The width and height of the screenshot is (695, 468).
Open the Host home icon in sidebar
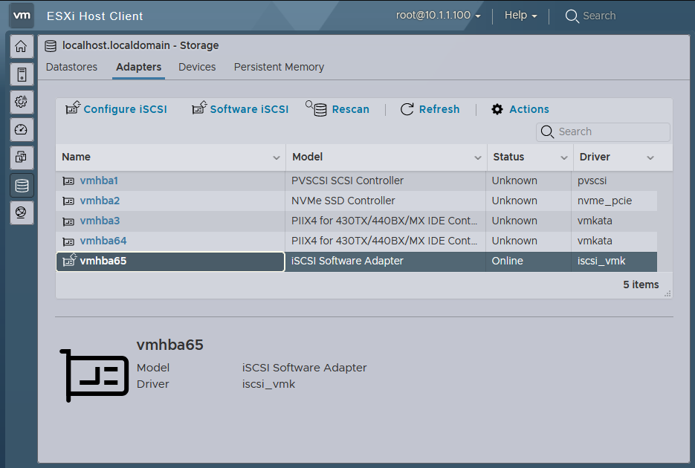click(22, 47)
